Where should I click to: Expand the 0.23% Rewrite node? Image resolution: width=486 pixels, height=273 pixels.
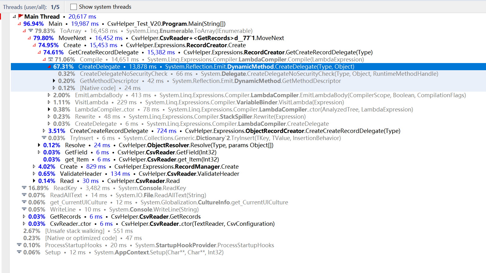click(49, 116)
